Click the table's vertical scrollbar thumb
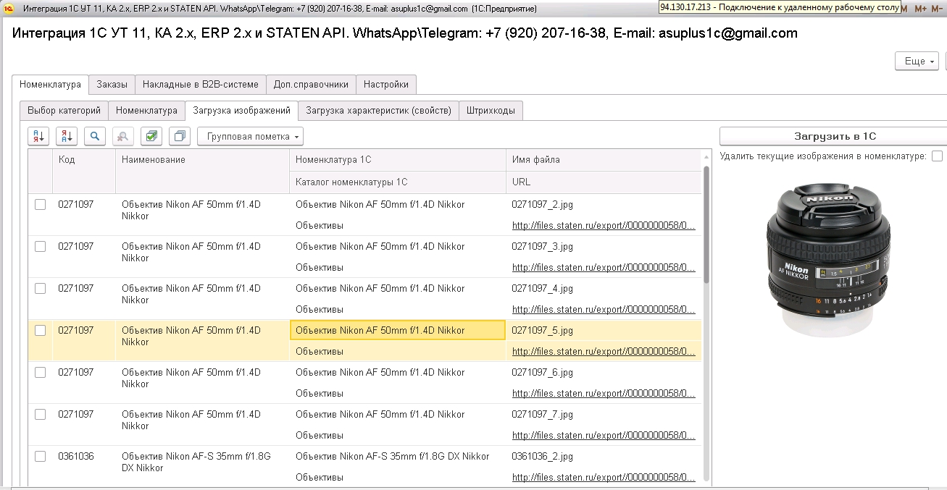947x490 pixels. (706, 224)
